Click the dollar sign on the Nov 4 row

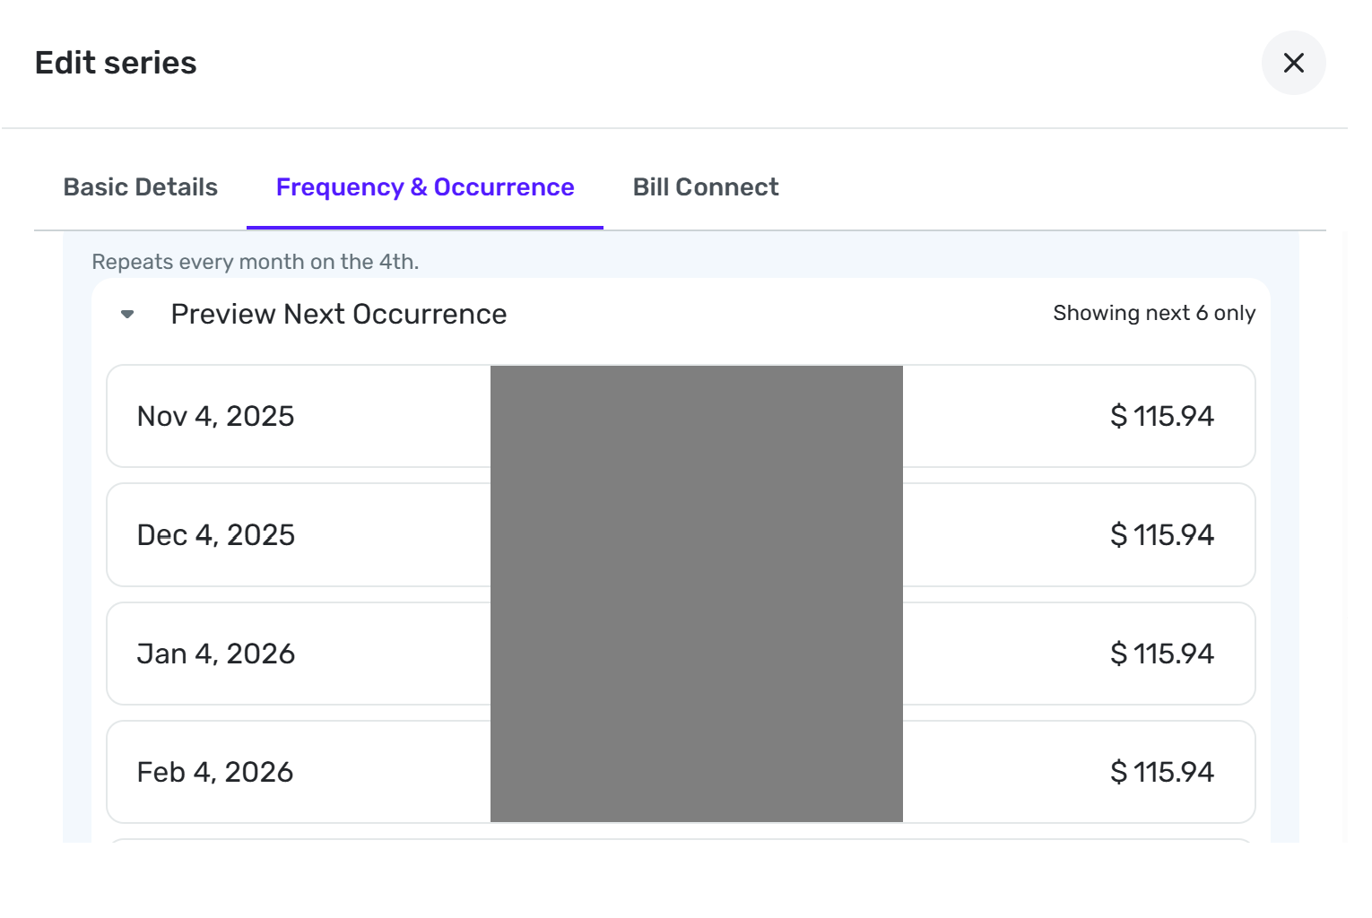point(1118,416)
